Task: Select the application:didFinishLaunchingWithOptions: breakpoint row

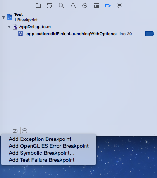Action: click(x=78, y=34)
